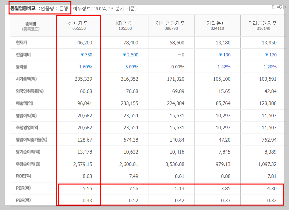Click revenue value 233,155
Screen dimensions: 289x210
pyautogui.click(x=129, y=103)
